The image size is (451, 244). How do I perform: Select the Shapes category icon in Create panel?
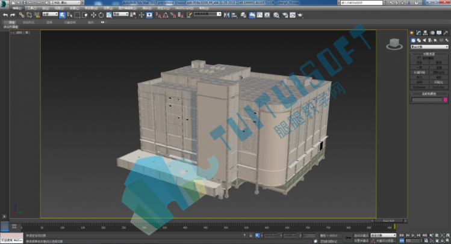(x=419, y=40)
